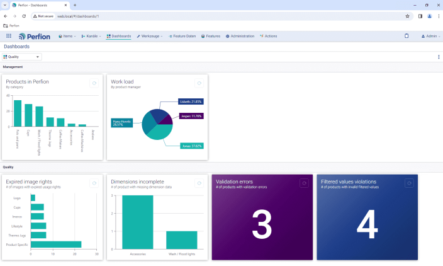Click the Actions link in navbar
Screen dimensions: 443x266
[268, 36]
